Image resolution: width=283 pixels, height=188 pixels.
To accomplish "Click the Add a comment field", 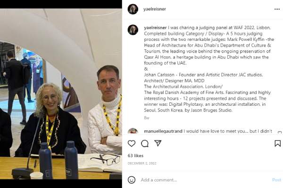I will (205, 180).
